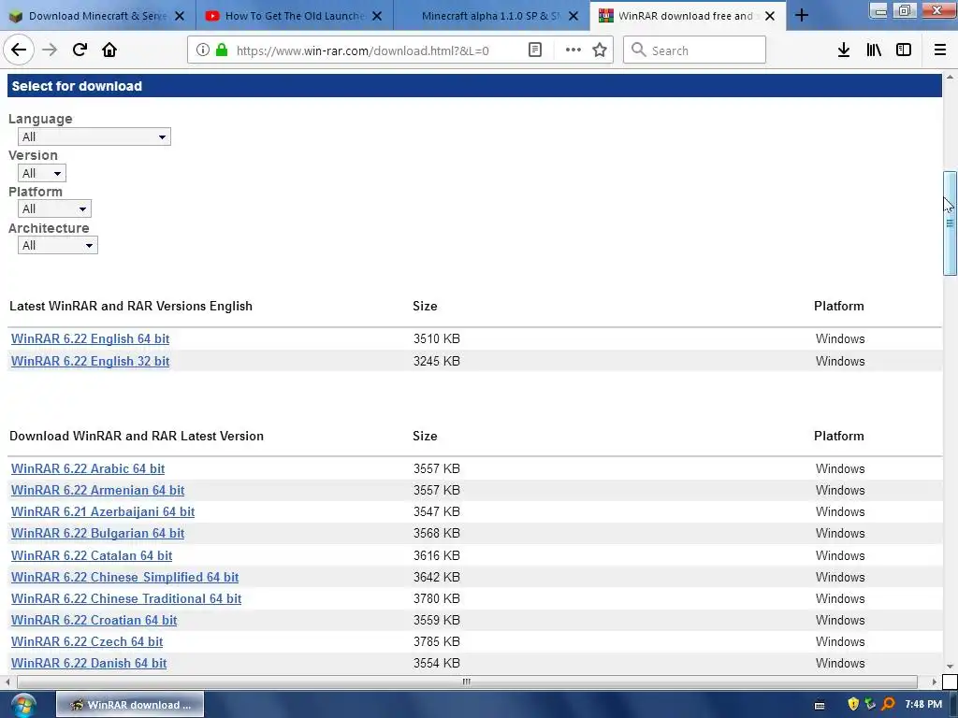
Task: Open a new tab with plus button
Action: coord(802,15)
